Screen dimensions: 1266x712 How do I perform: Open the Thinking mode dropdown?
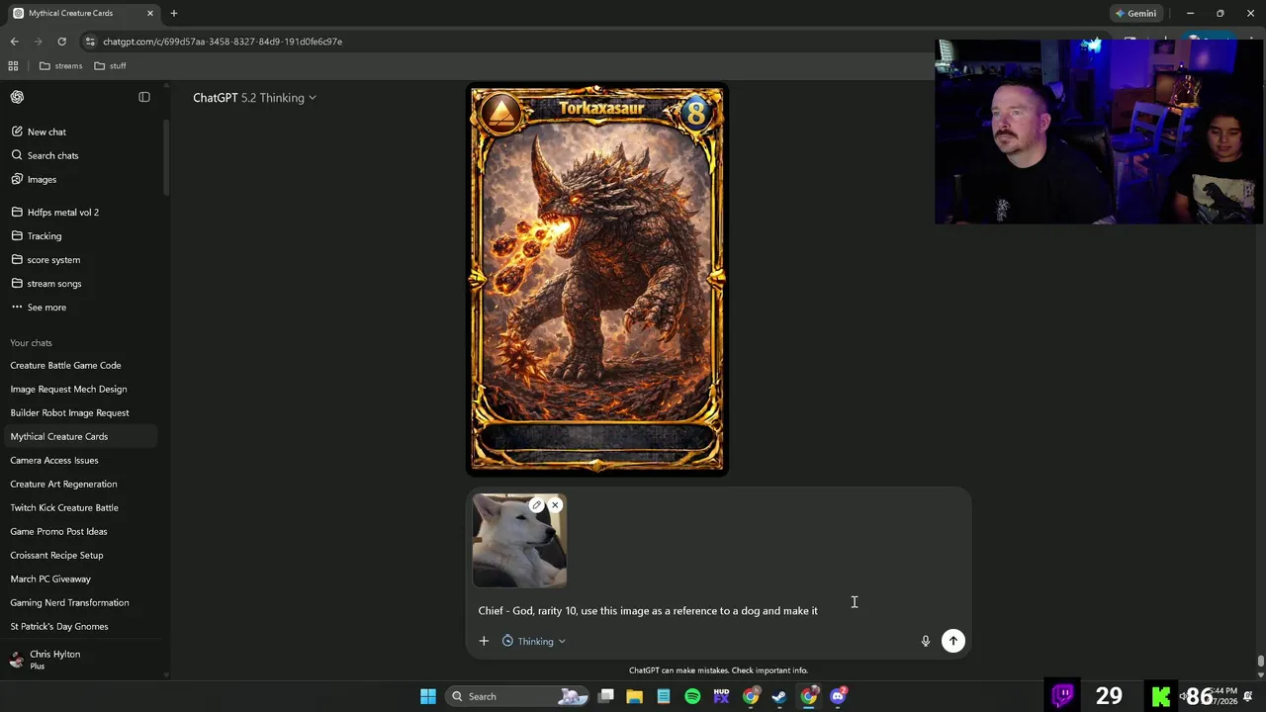click(534, 641)
